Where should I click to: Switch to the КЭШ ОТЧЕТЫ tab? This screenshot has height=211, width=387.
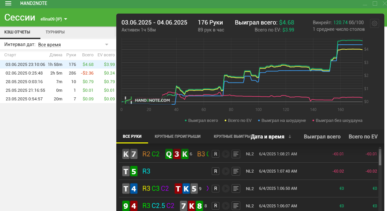[x=17, y=32]
